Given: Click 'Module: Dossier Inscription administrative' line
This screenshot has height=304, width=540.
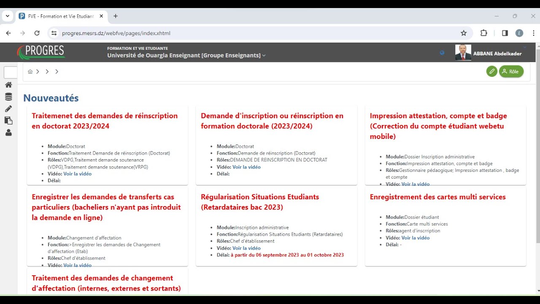Looking at the screenshot, I should click(430, 157).
